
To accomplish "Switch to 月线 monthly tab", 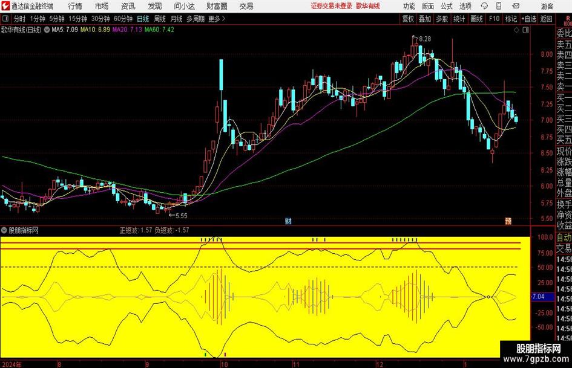I will [177, 19].
